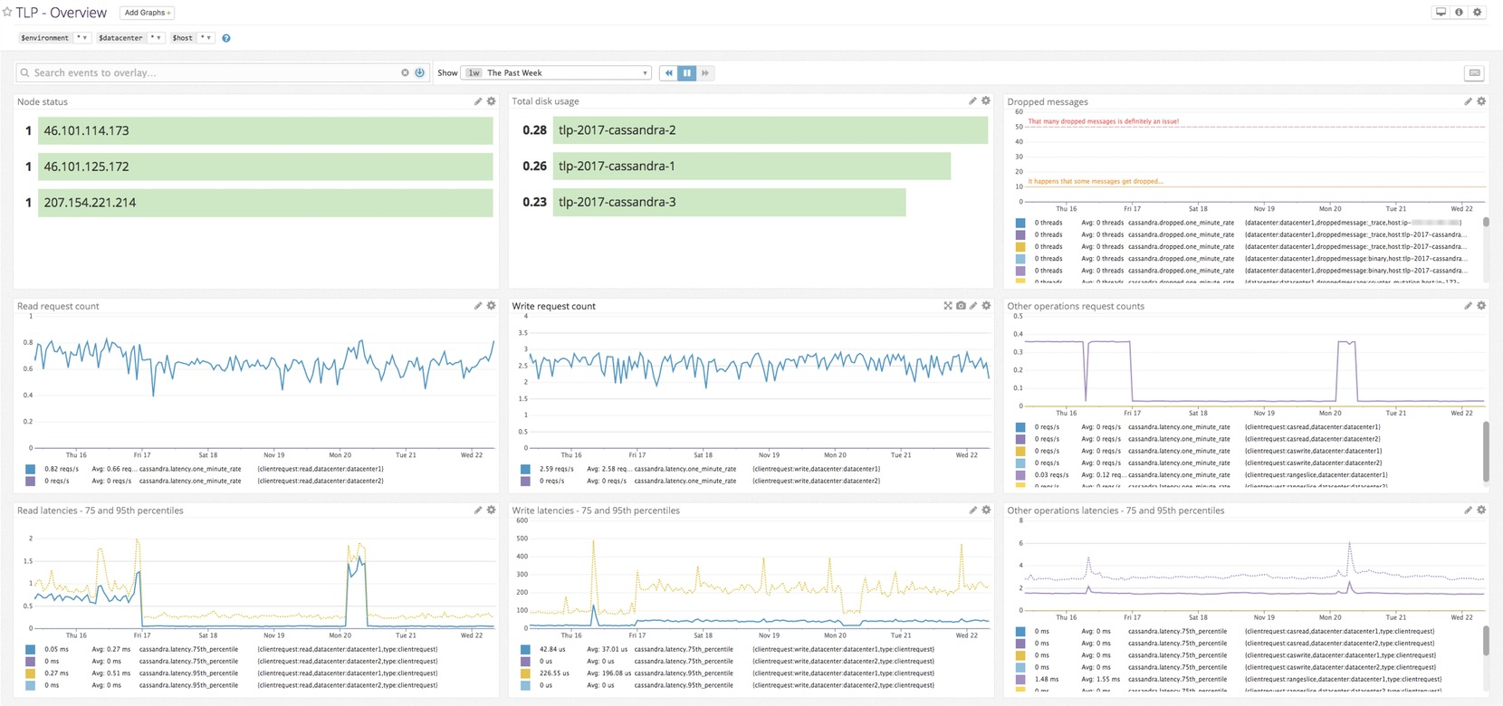The image size is (1503, 706).
Task: Expand Write request count to fullscreen
Action: coord(948,306)
